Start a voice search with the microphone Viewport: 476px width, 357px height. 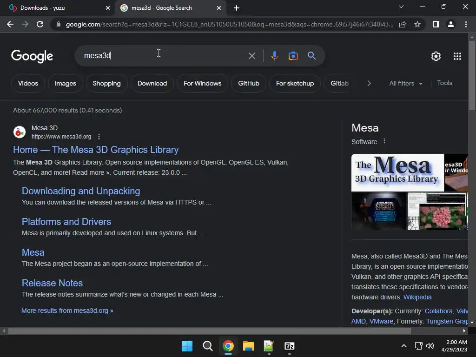[x=274, y=56]
